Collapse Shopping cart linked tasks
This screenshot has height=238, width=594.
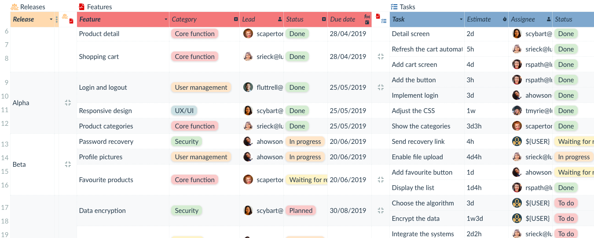(x=381, y=56)
